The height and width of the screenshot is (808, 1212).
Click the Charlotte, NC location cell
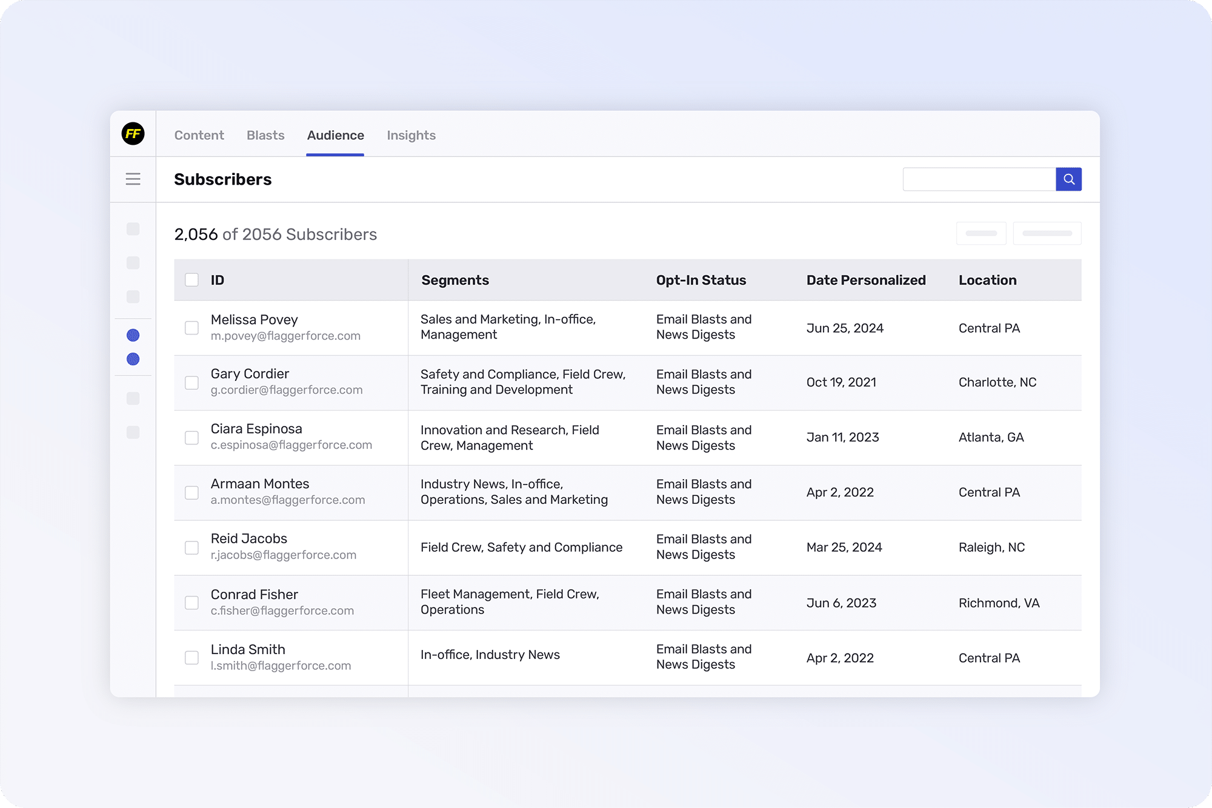tap(997, 382)
